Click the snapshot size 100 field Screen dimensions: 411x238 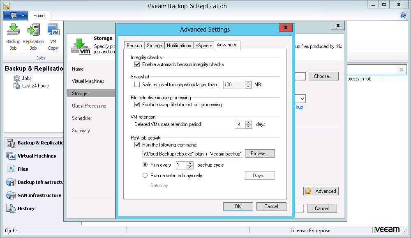(x=234, y=85)
